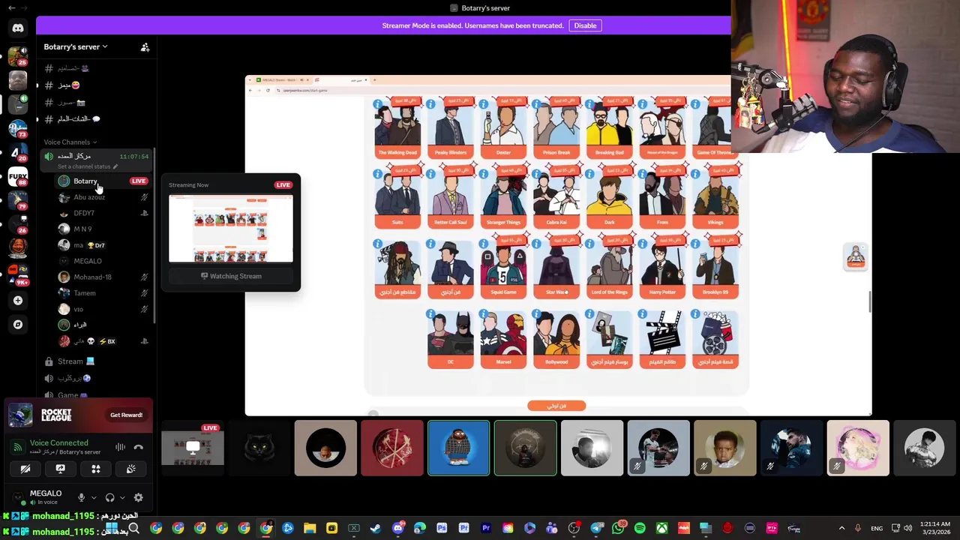Click the streamed page vertical scrollbar
Image resolution: width=960 pixels, height=540 pixels.
coord(869,301)
